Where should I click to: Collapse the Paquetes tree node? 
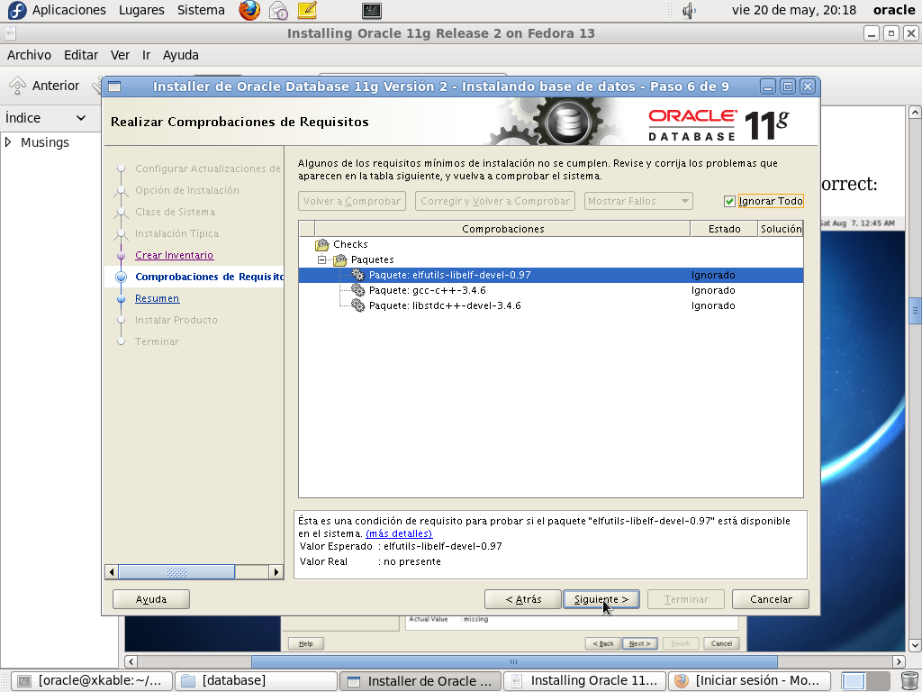click(321, 259)
